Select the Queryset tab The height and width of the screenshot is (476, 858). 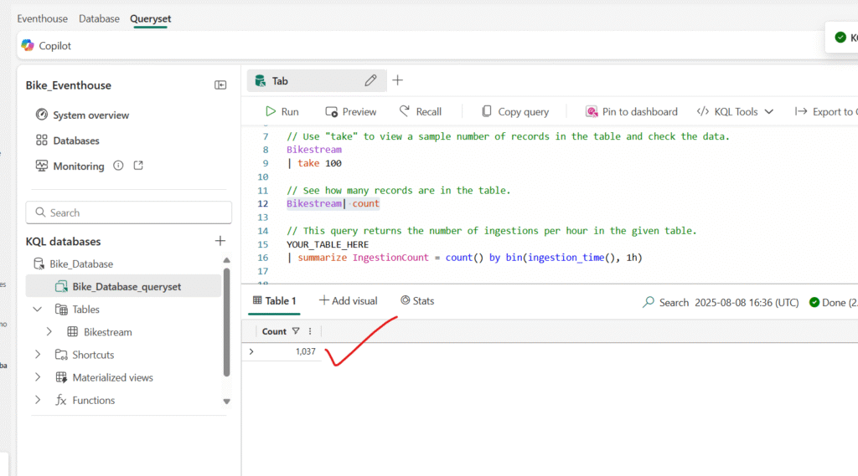tap(151, 18)
